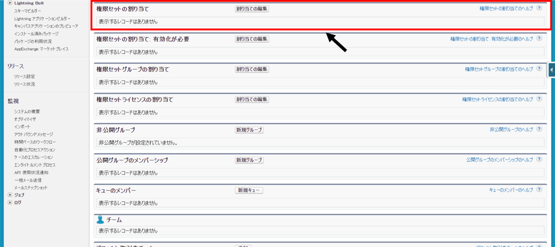This screenshot has width=555, height=247.
Task: Open エンタイトルメントプロセス in sidebar
Action: tap(35, 165)
